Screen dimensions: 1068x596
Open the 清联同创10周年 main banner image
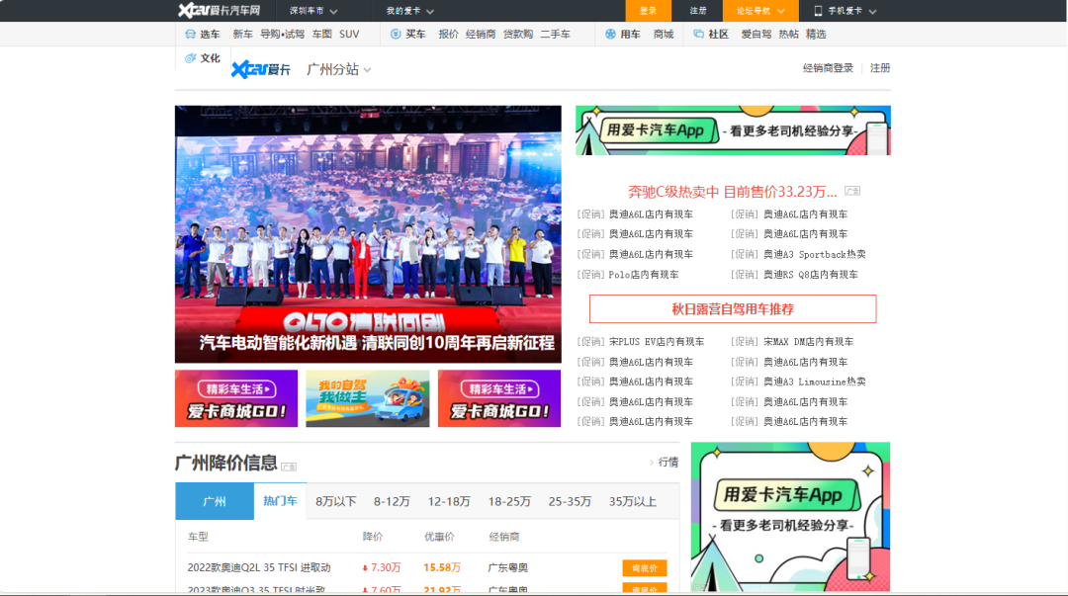(368, 234)
